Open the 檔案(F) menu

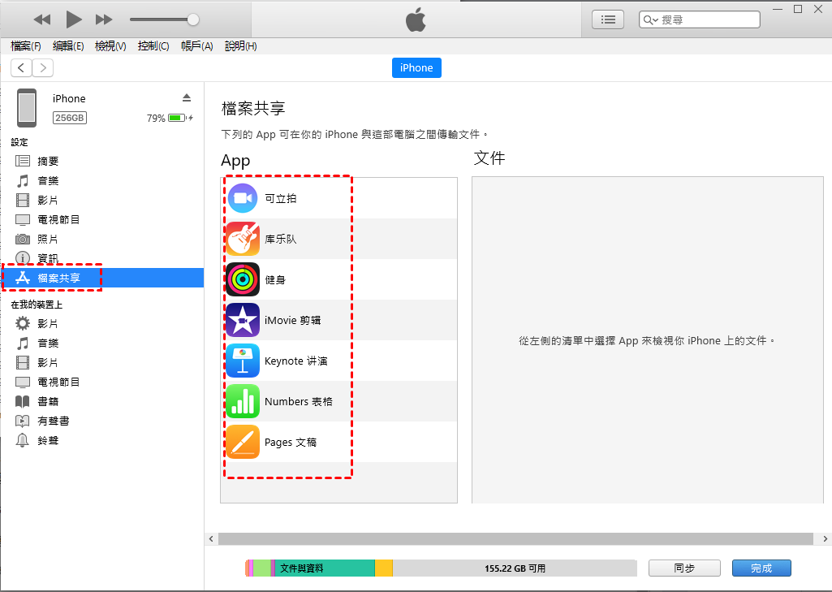tap(26, 46)
